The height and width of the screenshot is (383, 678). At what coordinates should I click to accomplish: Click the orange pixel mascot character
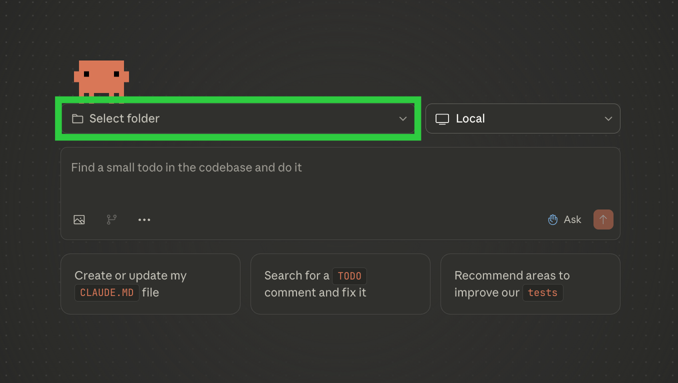(101, 79)
